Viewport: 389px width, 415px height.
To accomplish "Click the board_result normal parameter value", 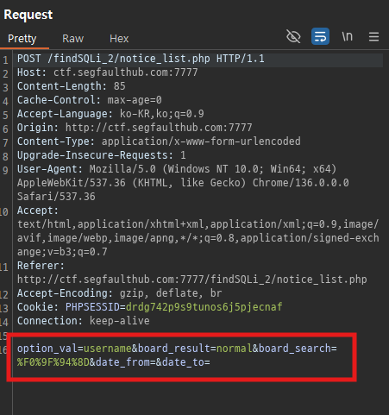I will [x=235, y=349].
